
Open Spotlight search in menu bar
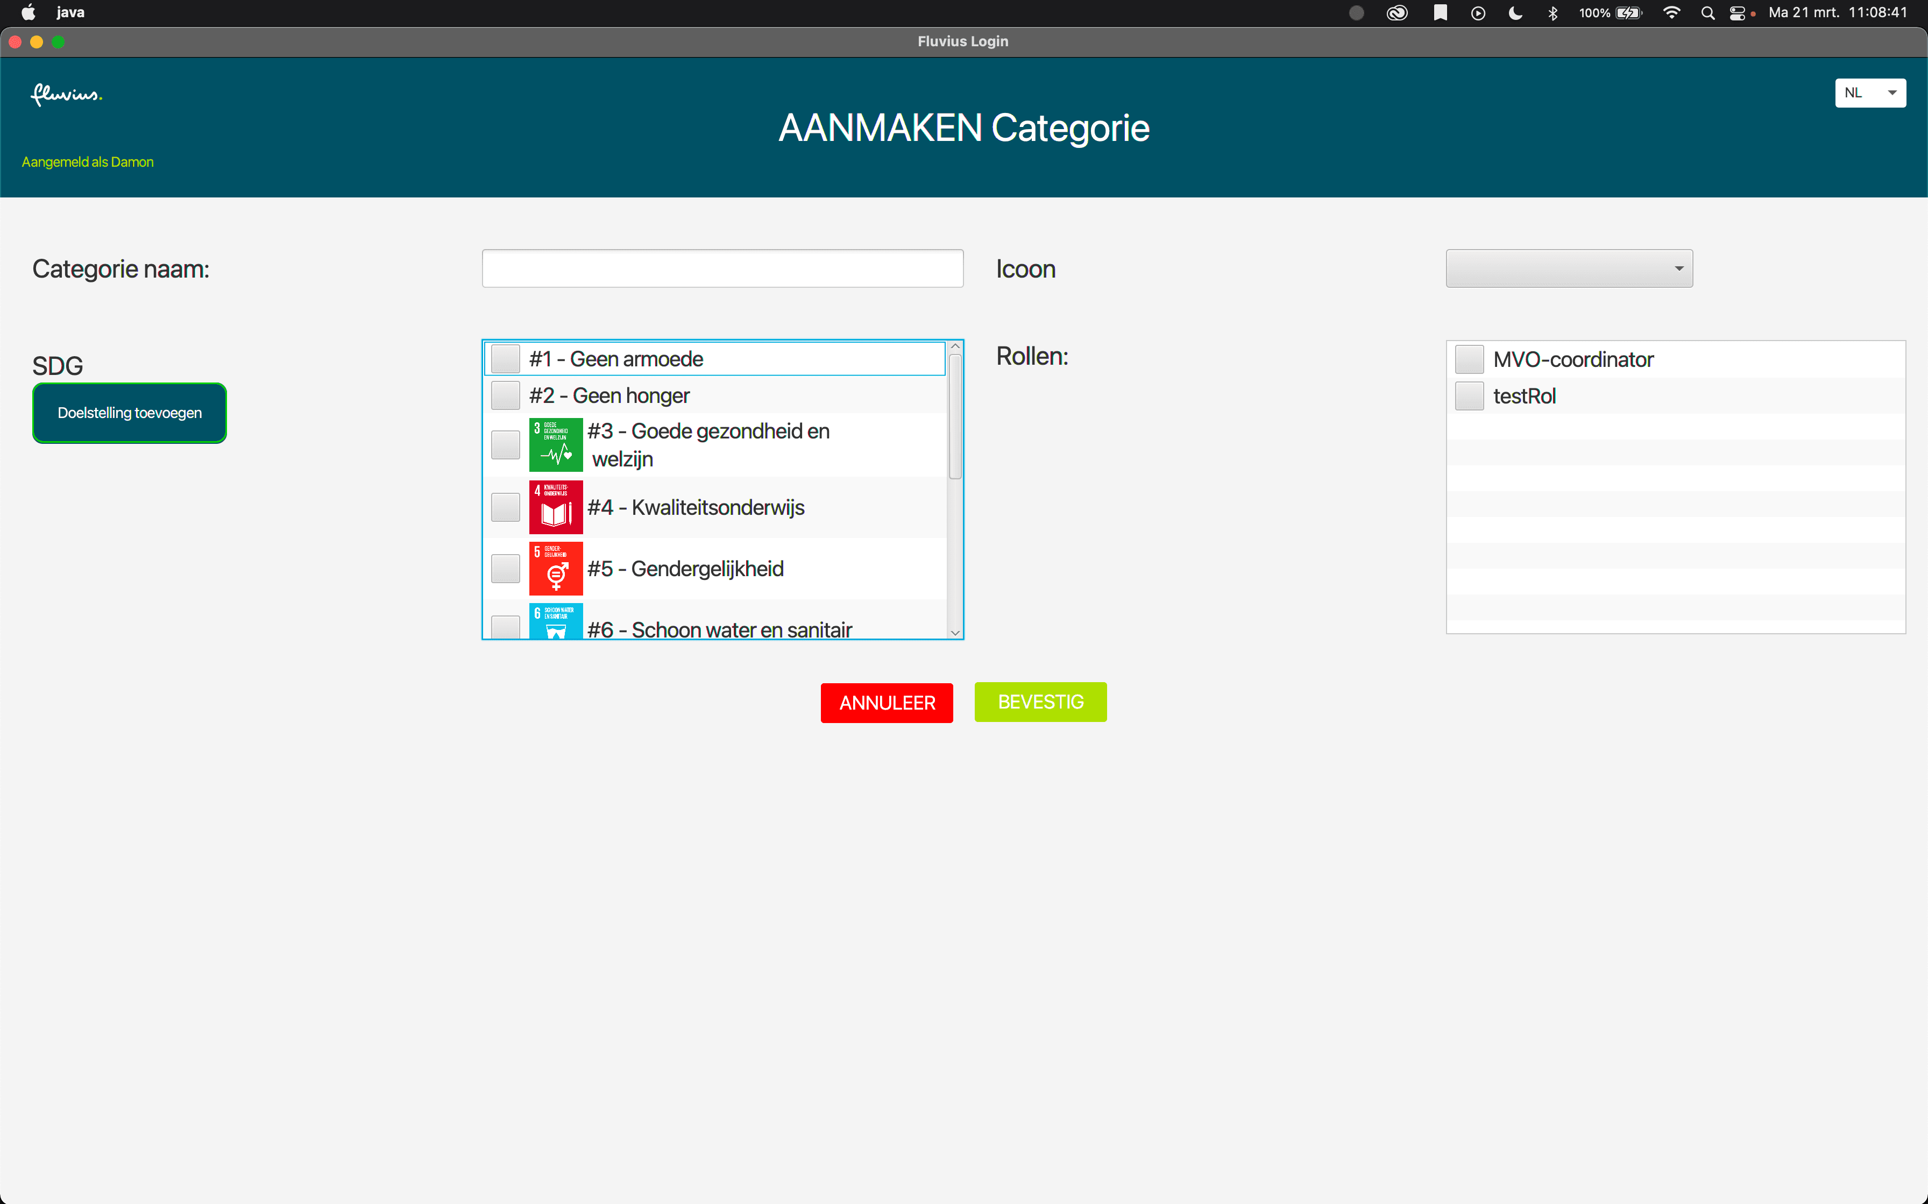point(1707,13)
